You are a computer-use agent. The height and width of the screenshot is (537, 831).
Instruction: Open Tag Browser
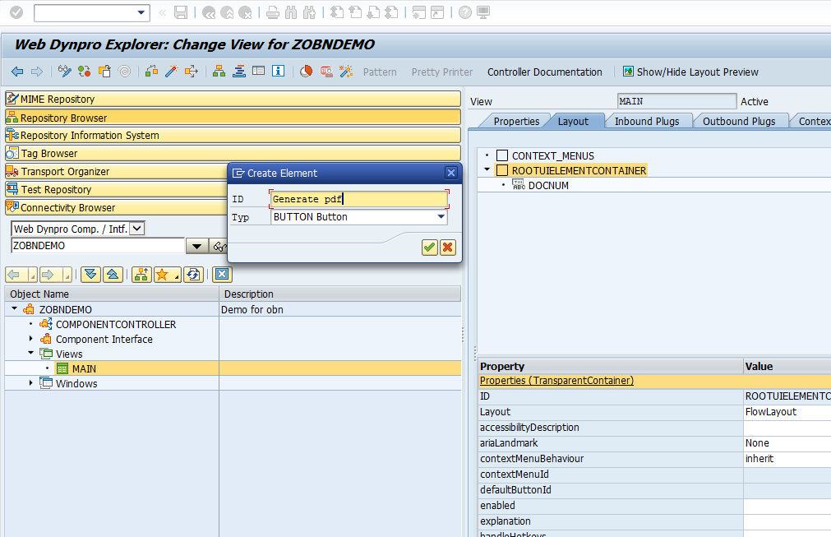pyautogui.click(x=233, y=153)
